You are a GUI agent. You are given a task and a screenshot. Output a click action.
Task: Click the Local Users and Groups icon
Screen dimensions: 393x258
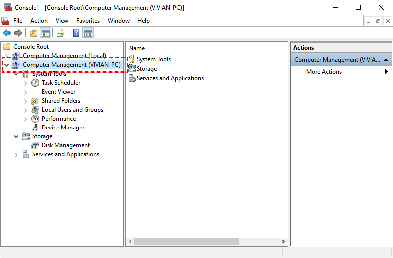(35, 110)
